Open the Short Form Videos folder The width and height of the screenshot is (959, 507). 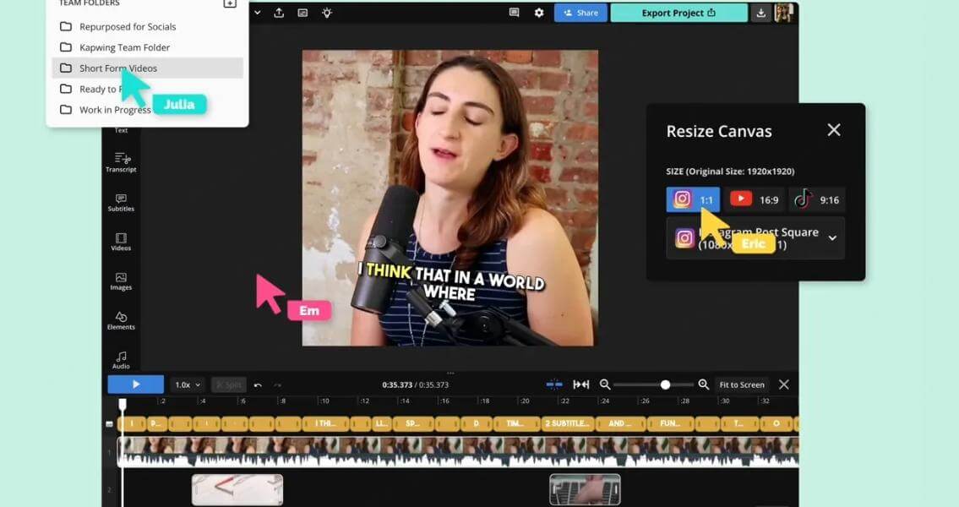(x=117, y=68)
